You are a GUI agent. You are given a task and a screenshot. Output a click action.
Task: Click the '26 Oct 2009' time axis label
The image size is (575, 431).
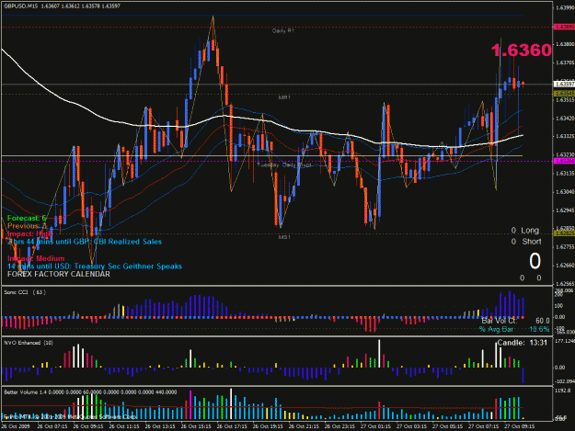16,426
